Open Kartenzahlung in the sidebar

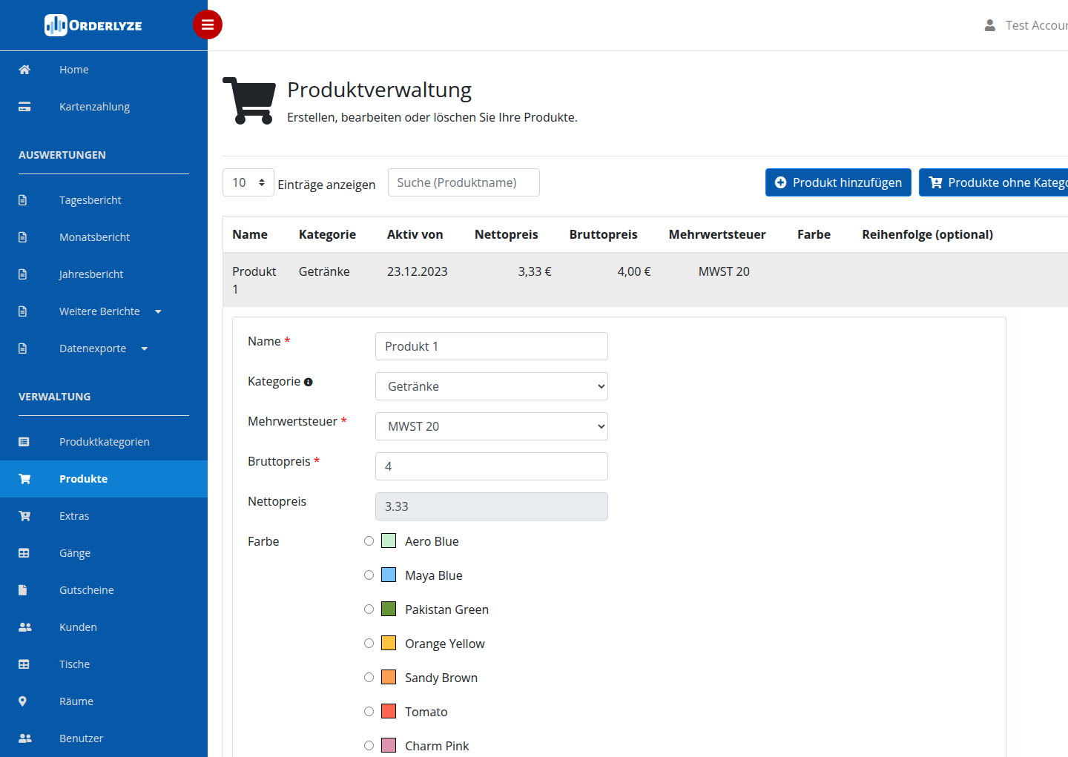(x=94, y=107)
